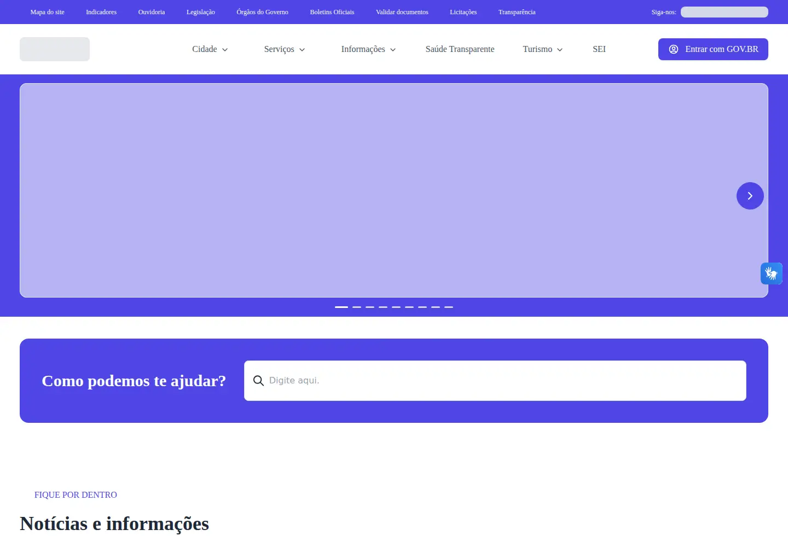788x547 pixels.
Task: Expand the Turismo dropdown menu
Action: (x=543, y=49)
